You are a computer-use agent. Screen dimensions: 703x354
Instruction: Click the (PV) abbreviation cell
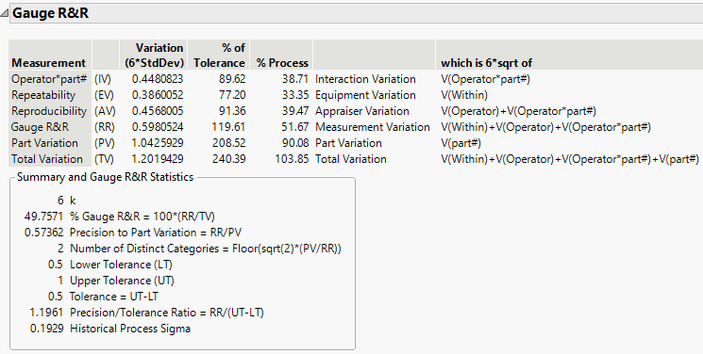pos(104,143)
